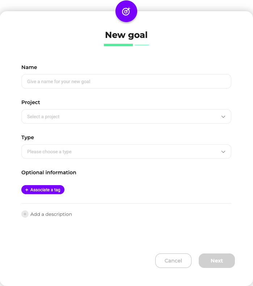This screenshot has height=286, width=253.
Task: Click the Type field label
Action: point(28,137)
